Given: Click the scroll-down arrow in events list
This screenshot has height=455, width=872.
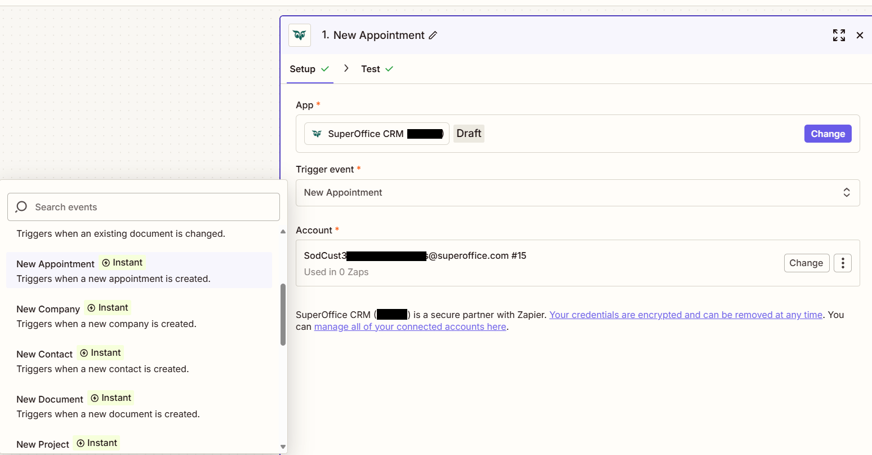Looking at the screenshot, I should (282, 447).
